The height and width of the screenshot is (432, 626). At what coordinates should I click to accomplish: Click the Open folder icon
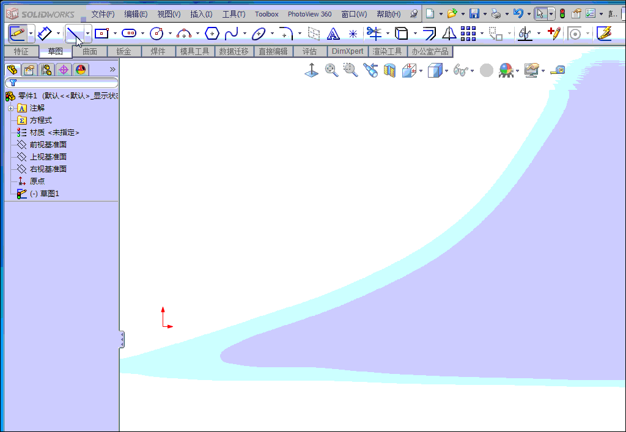452,14
